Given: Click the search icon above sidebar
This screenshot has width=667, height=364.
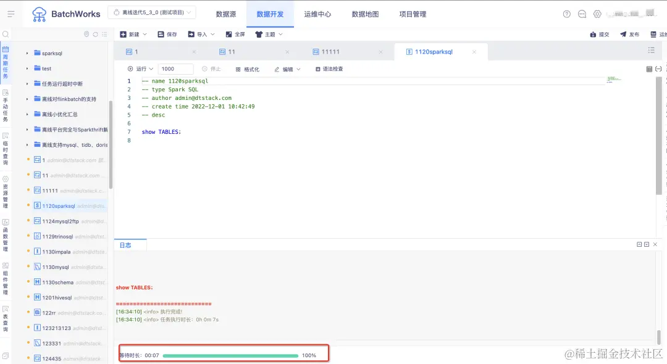Looking at the screenshot, I should click(x=6, y=35).
